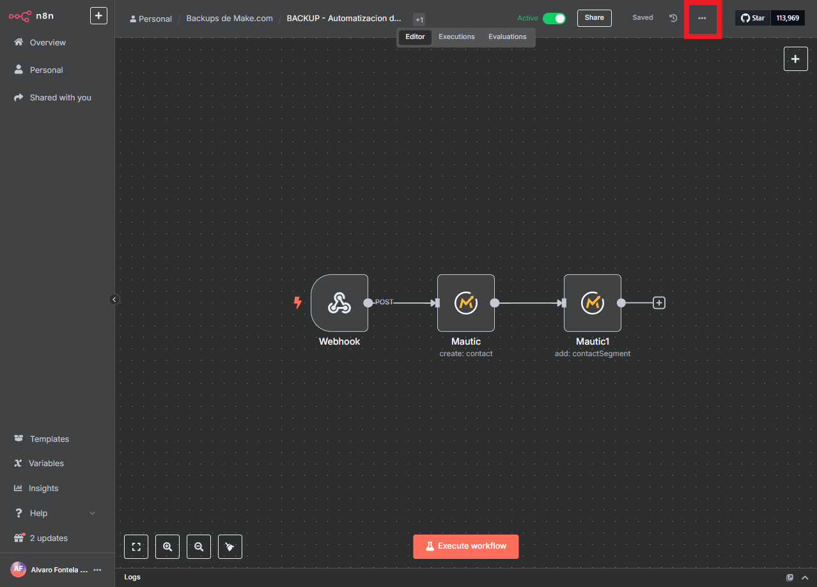Viewport: 817px width, 587px height.
Task: Click plus connector after Mautic1 node
Action: [x=659, y=303]
